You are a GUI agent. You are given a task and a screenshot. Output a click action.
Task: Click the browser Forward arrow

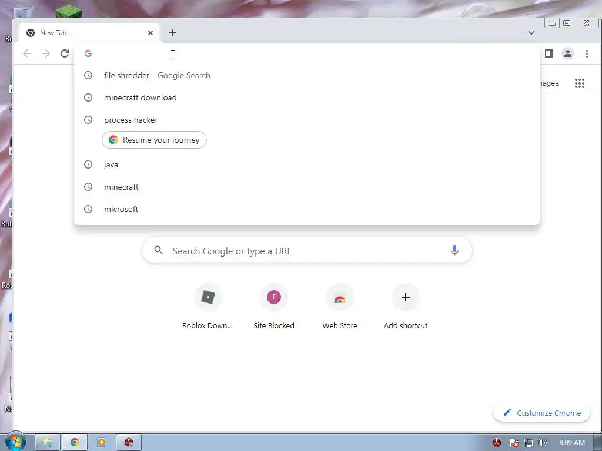[x=46, y=53]
